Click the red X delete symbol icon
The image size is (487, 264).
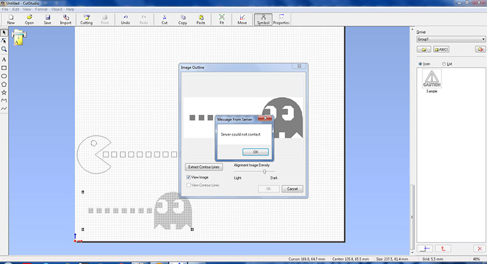[x=480, y=249]
